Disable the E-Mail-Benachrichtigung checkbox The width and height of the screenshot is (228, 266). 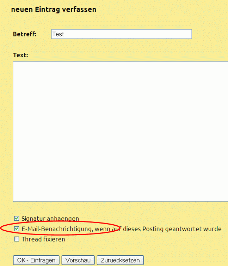(17, 229)
